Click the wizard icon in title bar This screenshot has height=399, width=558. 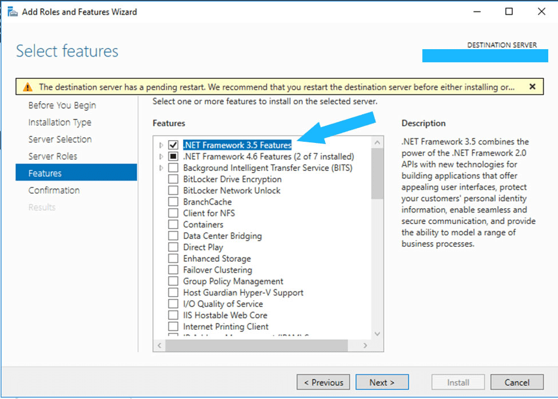(11, 11)
